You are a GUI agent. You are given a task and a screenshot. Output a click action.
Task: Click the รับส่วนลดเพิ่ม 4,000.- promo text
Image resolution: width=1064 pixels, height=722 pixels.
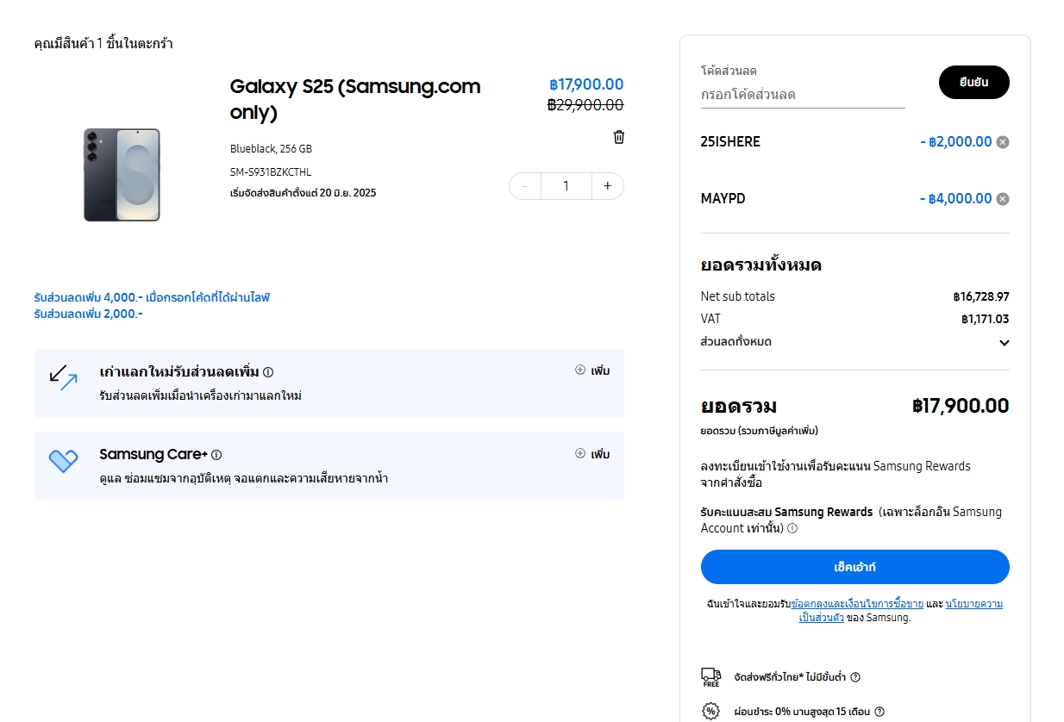point(153,298)
